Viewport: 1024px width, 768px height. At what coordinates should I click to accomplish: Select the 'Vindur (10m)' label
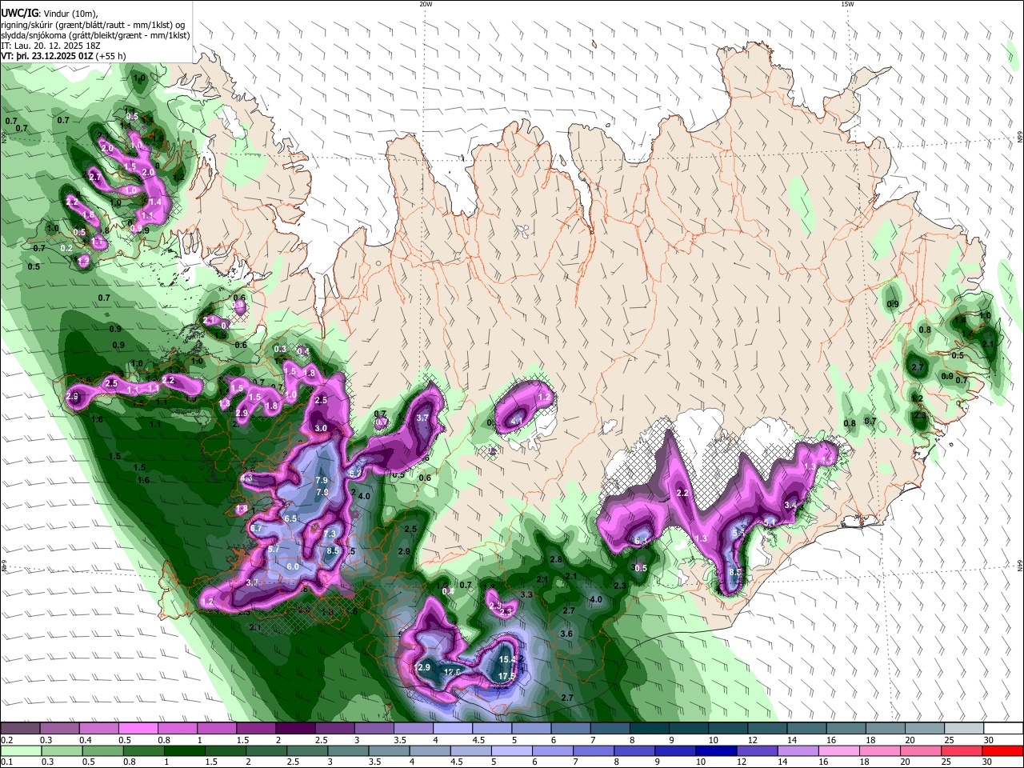pos(70,14)
